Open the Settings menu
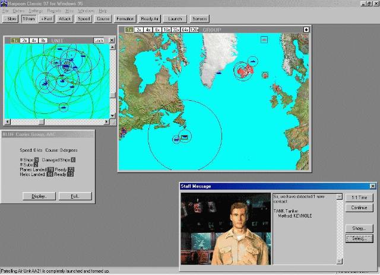The width and height of the screenshot is (380, 275). 36,11
